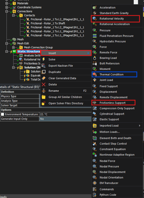Image resolution: width=144 pixels, height=198 pixels.
Task: Select Export Nastran File menu entry
Action: pyautogui.click(x=61, y=66)
